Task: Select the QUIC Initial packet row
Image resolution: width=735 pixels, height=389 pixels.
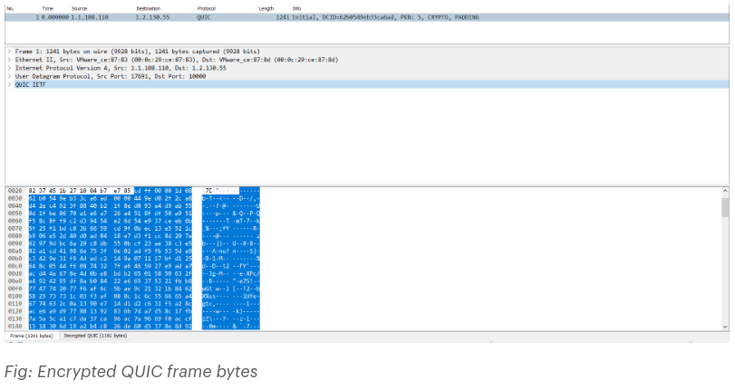Action: tap(367, 17)
